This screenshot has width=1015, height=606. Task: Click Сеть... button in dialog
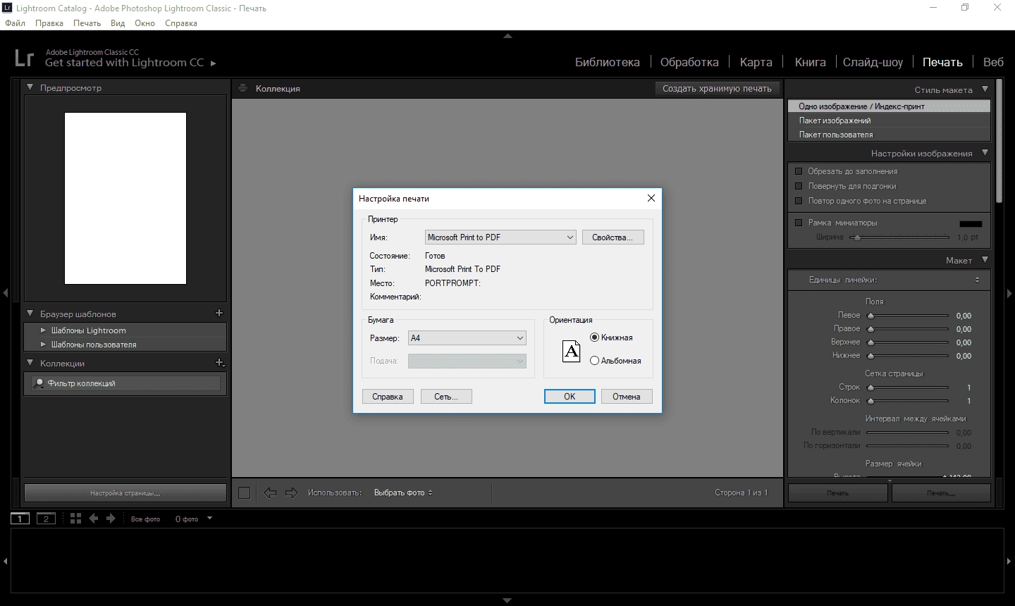446,397
